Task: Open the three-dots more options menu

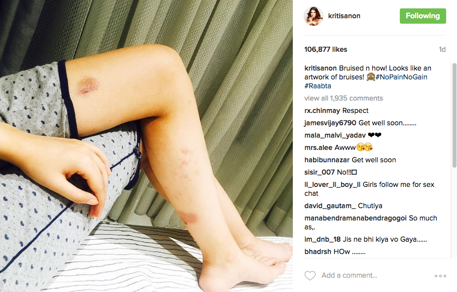Action: click(440, 276)
